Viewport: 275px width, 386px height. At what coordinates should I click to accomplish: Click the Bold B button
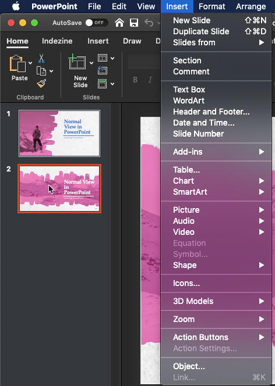(x=135, y=80)
